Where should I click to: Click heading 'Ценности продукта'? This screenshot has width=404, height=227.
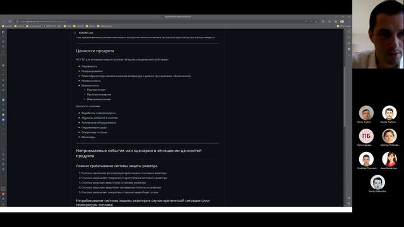[95, 50]
